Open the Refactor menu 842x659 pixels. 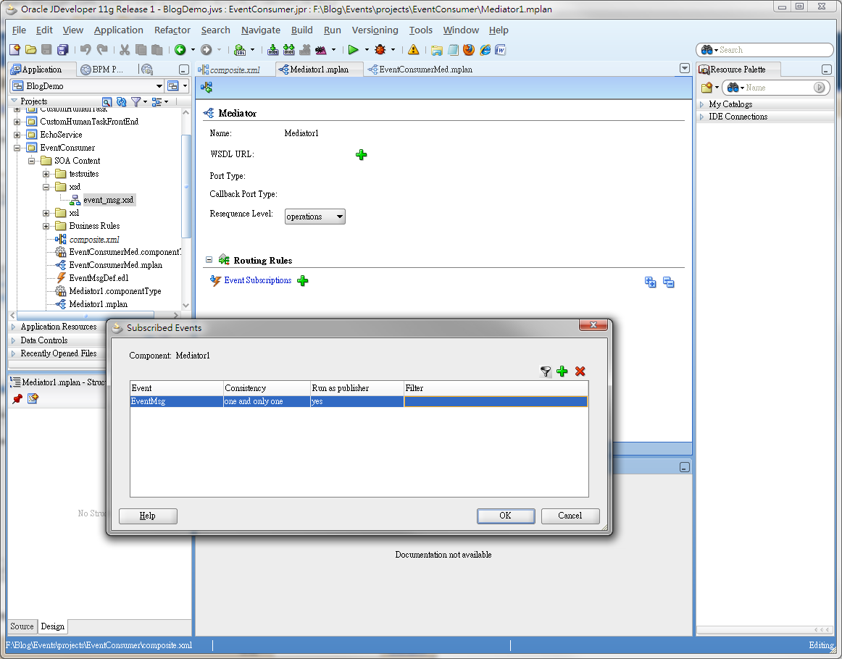[x=172, y=30]
